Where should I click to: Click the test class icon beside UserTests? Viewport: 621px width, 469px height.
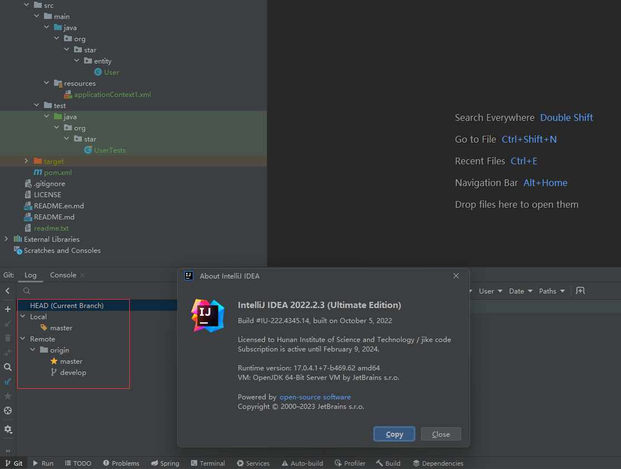point(88,150)
